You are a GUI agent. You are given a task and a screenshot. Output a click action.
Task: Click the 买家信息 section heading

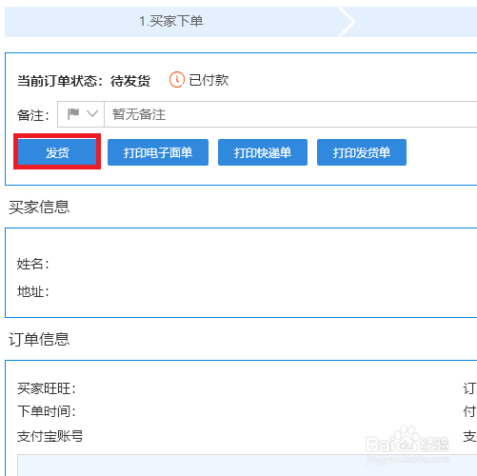[x=39, y=208]
